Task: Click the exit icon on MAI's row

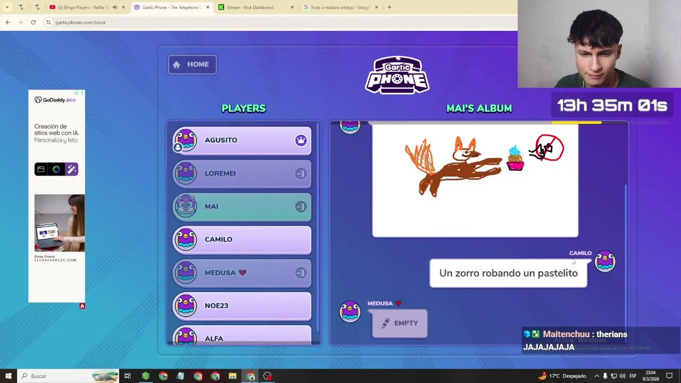Action: pos(301,206)
